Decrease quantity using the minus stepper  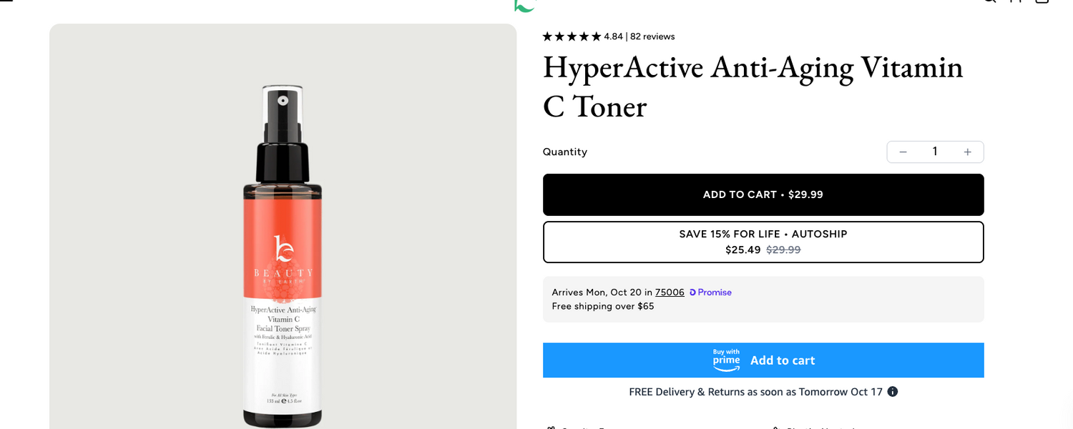(903, 152)
